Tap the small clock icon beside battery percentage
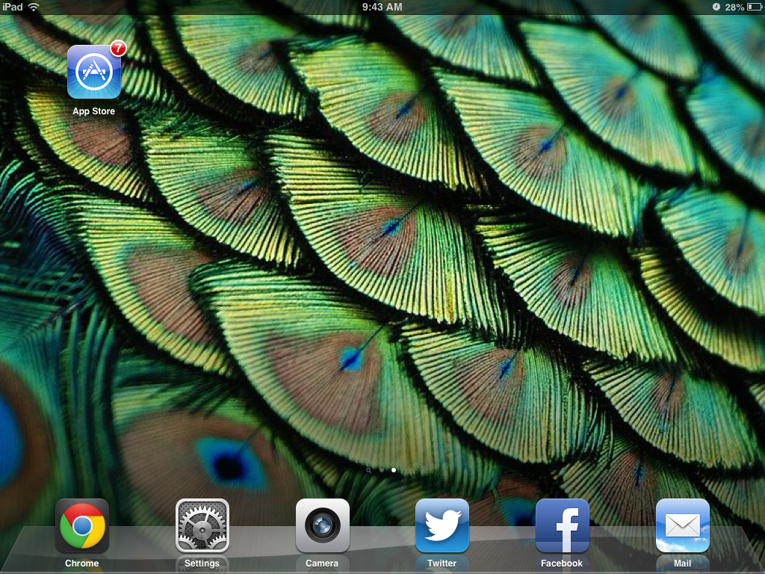Viewport: 765px width, 574px height. (x=716, y=7)
